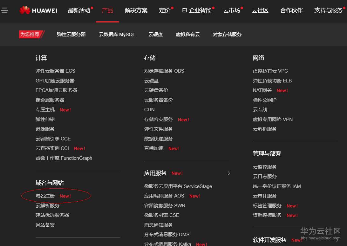Screen dimensions: 347x246
Task: Open 弹性文件服务
Action: click(159, 129)
